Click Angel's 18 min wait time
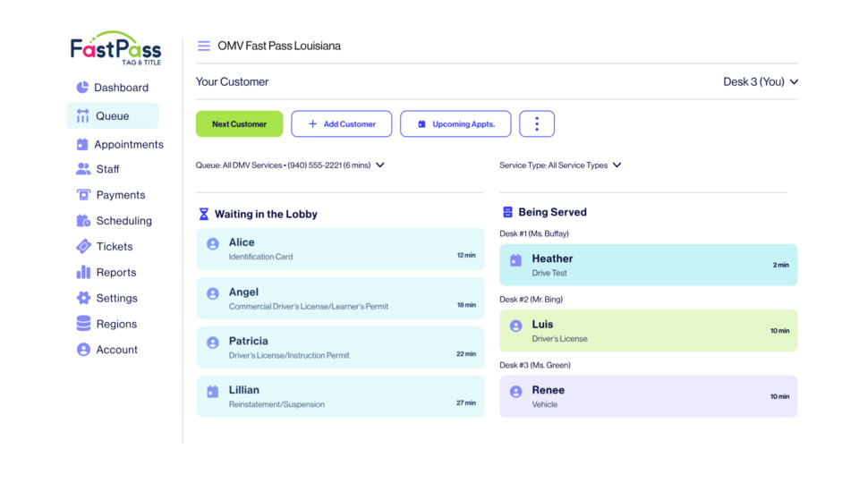This screenshot has width=859, height=483. tap(466, 305)
